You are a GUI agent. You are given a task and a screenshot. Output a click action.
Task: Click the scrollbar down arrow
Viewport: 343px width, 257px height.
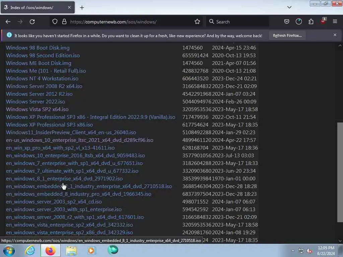coord(340,241)
